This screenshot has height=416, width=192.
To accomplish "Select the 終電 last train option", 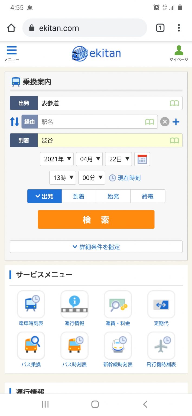I will click(148, 196).
